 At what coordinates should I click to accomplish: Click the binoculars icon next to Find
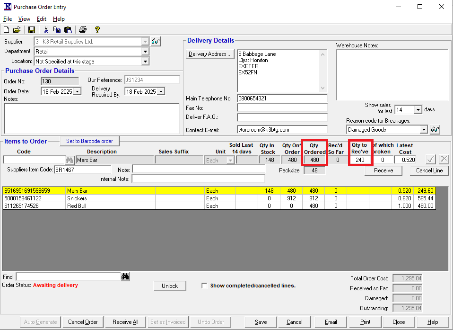tap(125, 277)
